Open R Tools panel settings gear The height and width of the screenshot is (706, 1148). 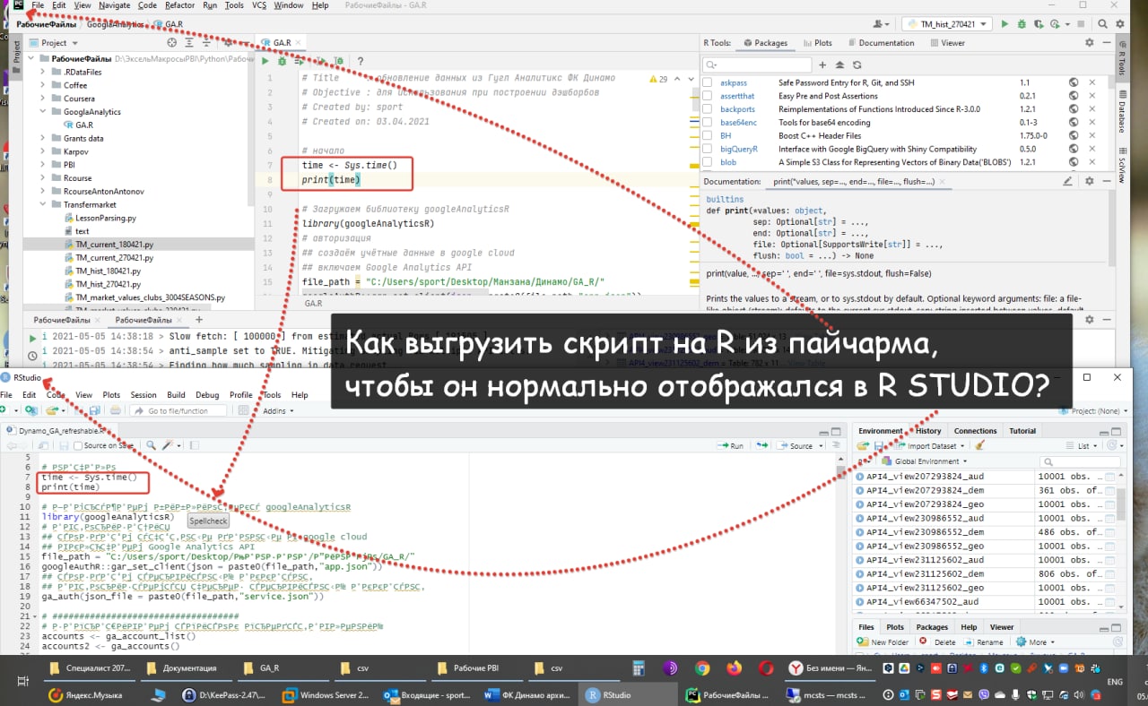1089,42
